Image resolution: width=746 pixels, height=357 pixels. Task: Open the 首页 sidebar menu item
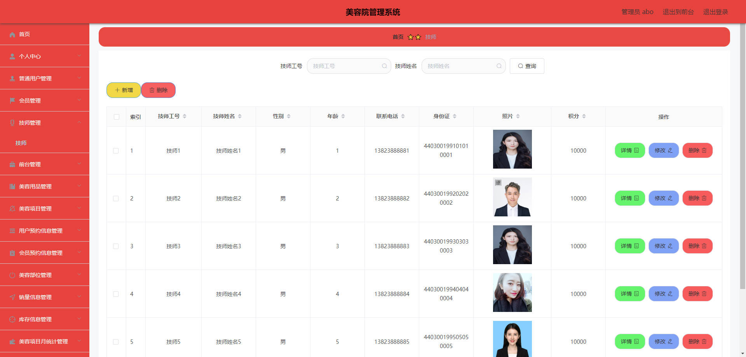[x=45, y=34]
